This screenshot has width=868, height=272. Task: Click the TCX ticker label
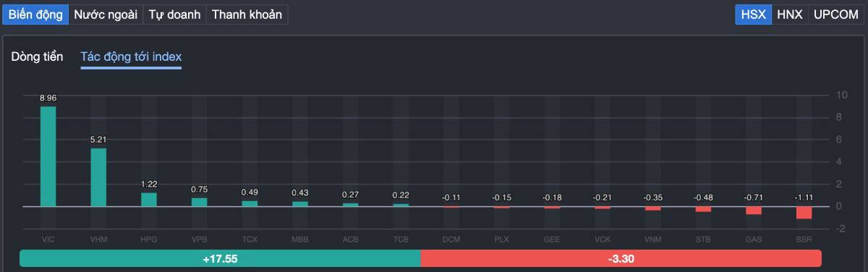pos(250,239)
